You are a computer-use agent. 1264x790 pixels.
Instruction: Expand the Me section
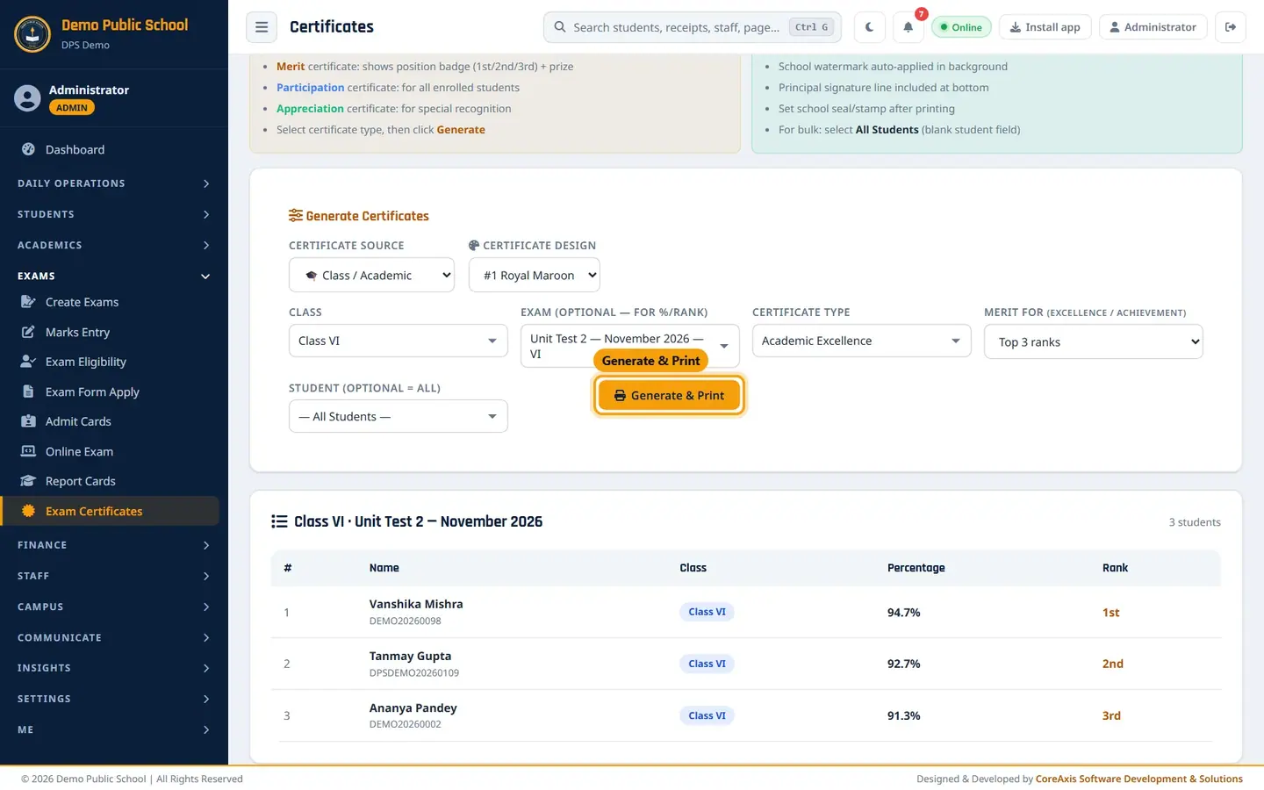click(x=114, y=729)
